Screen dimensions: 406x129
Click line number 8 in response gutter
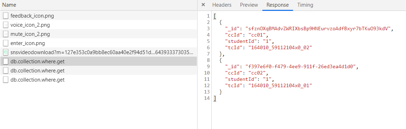click(x=208, y=60)
